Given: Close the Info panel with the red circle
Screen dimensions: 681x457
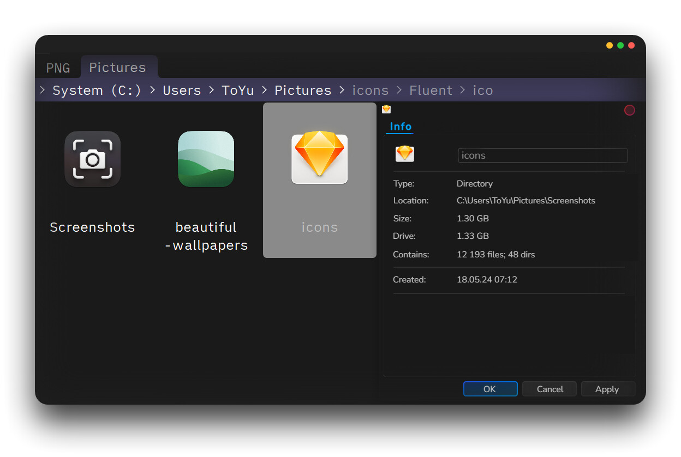Looking at the screenshot, I should pos(630,110).
